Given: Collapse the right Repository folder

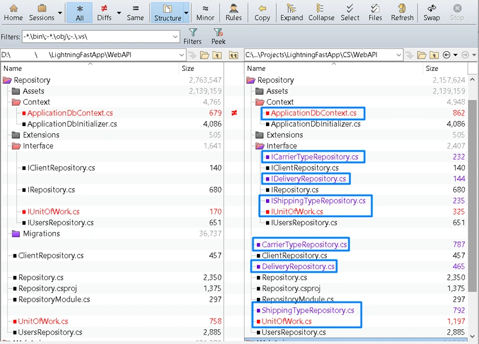Looking at the screenshot, I should click(251, 81).
